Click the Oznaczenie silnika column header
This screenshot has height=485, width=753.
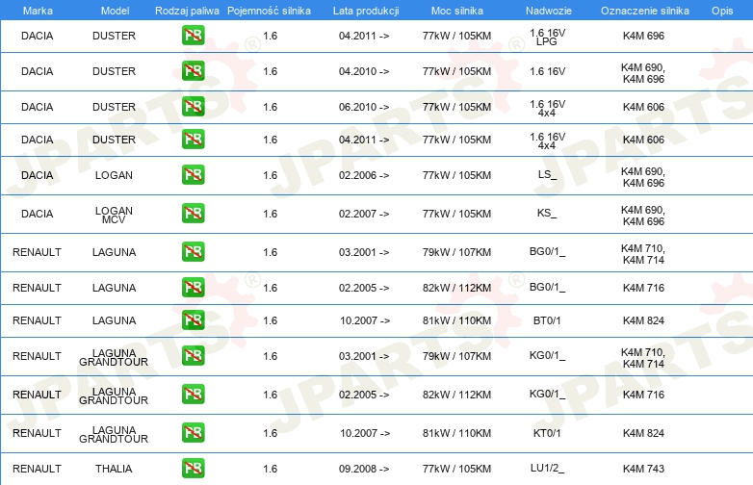coord(644,11)
